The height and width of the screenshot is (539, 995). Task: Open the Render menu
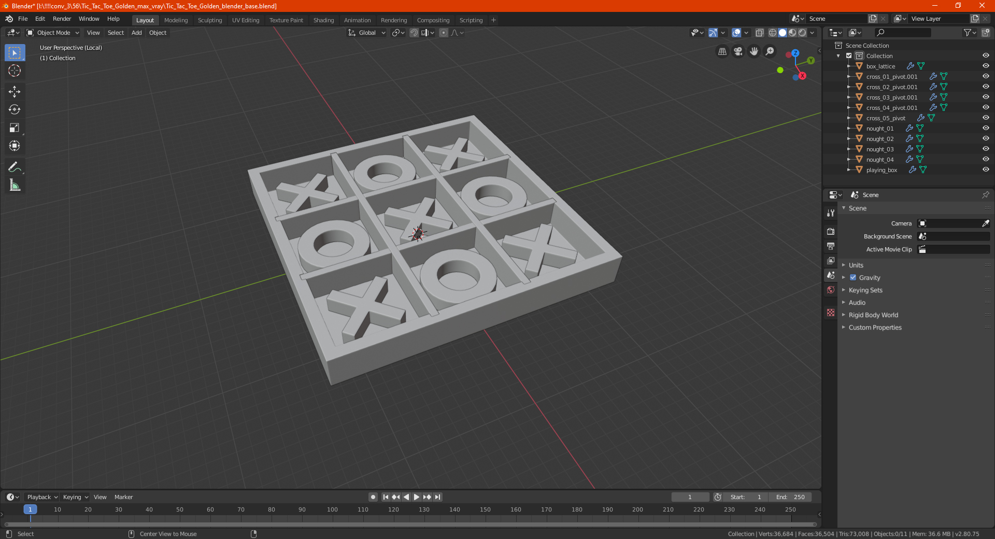coord(62,19)
